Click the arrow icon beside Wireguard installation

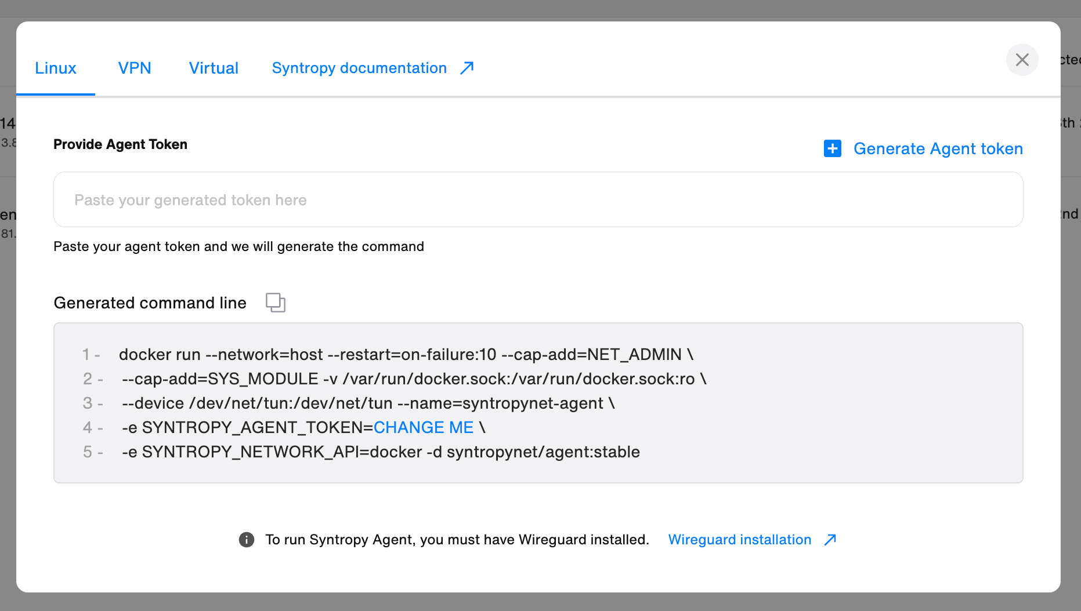click(830, 540)
